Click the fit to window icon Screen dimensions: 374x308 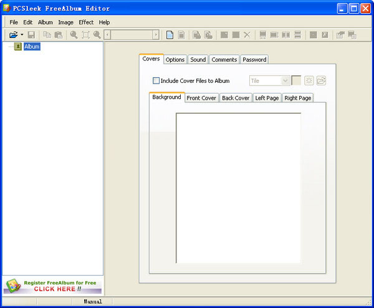click(x=85, y=35)
